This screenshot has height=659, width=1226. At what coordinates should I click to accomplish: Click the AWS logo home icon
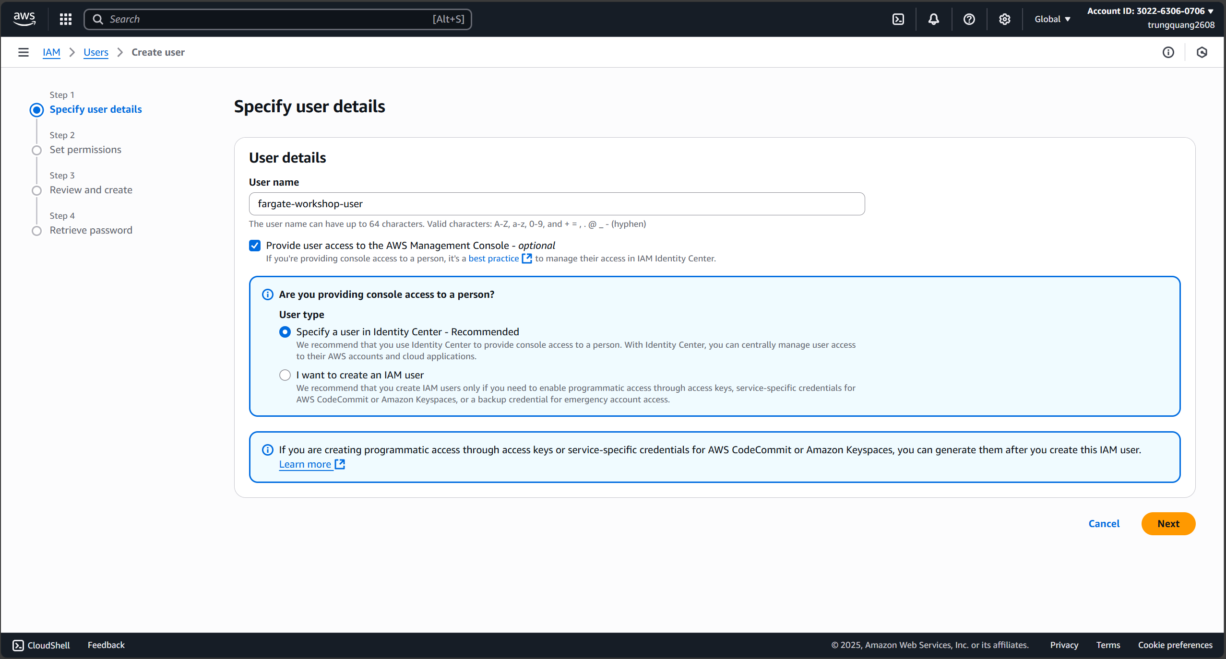[24, 19]
